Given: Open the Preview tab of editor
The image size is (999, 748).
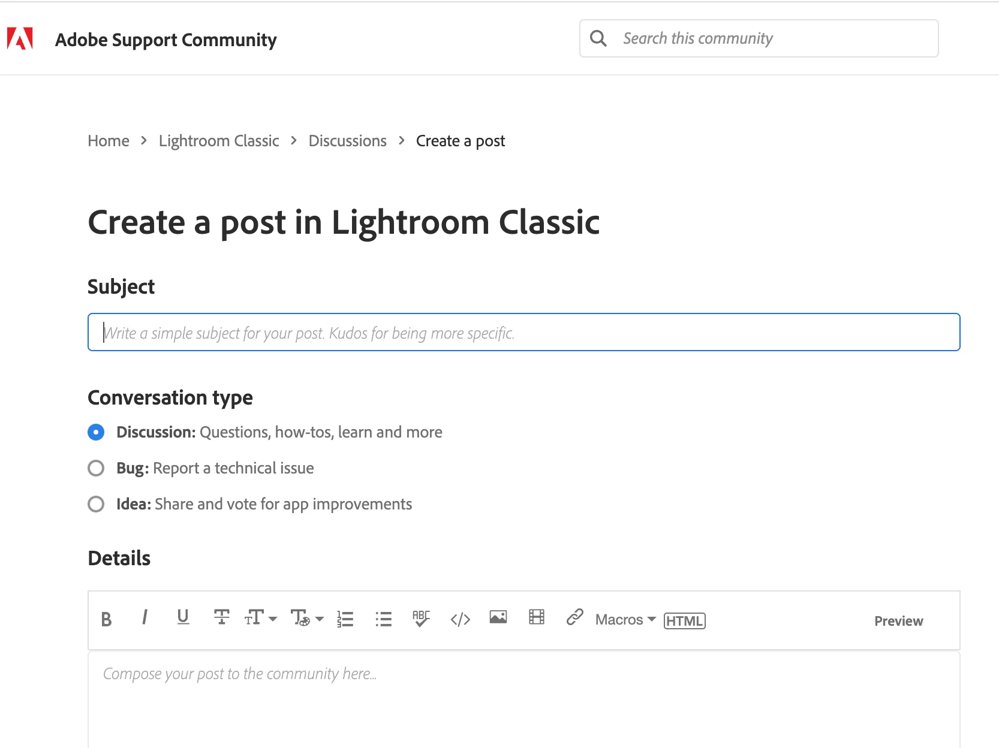Looking at the screenshot, I should click(898, 621).
